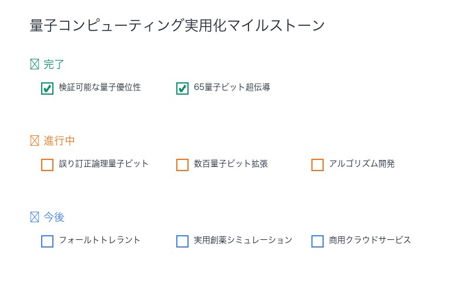
Task: Select the アルゴリズム開発 label text
Action: [x=362, y=164]
